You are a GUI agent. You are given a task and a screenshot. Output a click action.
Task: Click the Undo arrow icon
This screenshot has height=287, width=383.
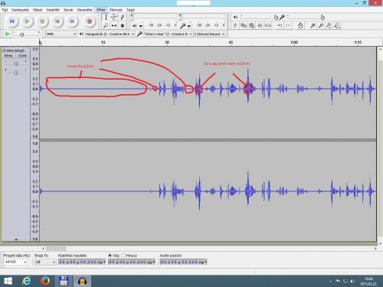point(280,25)
